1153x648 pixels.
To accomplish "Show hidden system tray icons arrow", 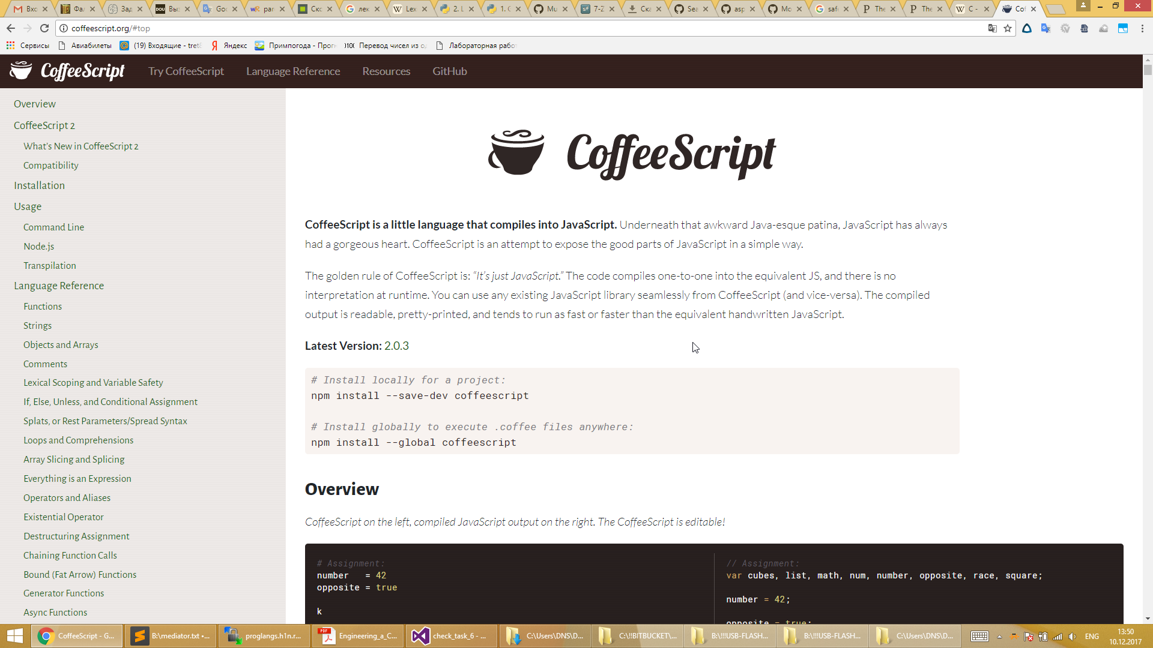I will point(999,636).
